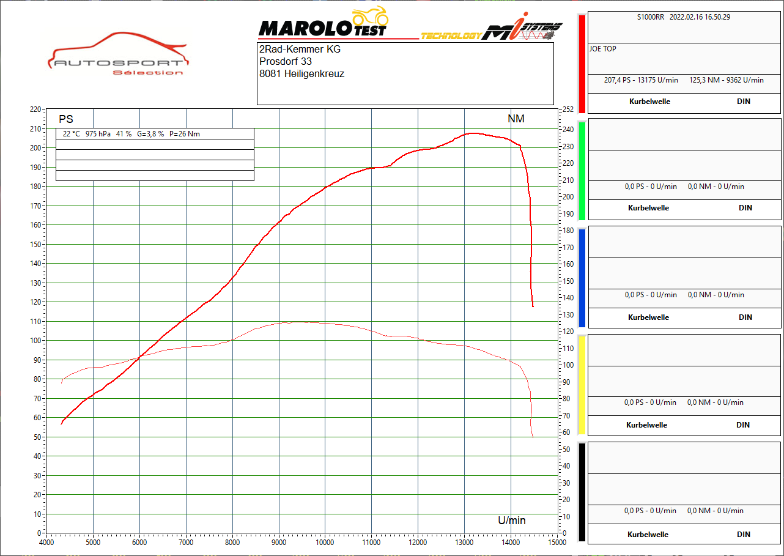Click the empty title field of the blue run
Screen dimensions: 784x556
tap(683, 242)
